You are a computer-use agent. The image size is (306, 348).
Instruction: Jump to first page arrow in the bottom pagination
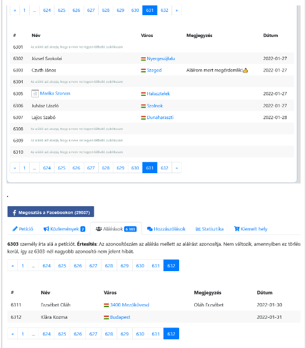pyautogui.click(x=12, y=333)
